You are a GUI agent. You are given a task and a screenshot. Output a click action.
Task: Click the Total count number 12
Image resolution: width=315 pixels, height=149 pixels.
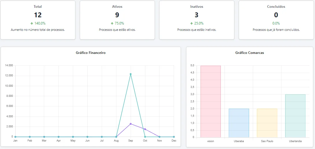point(38,15)
